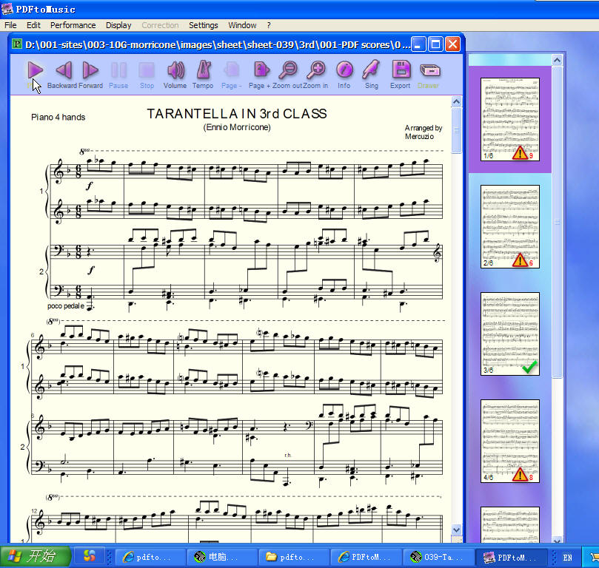Screen dimensions: 599x568
Task: Click the score view scroll-down arrow
Action: (457, 530)
